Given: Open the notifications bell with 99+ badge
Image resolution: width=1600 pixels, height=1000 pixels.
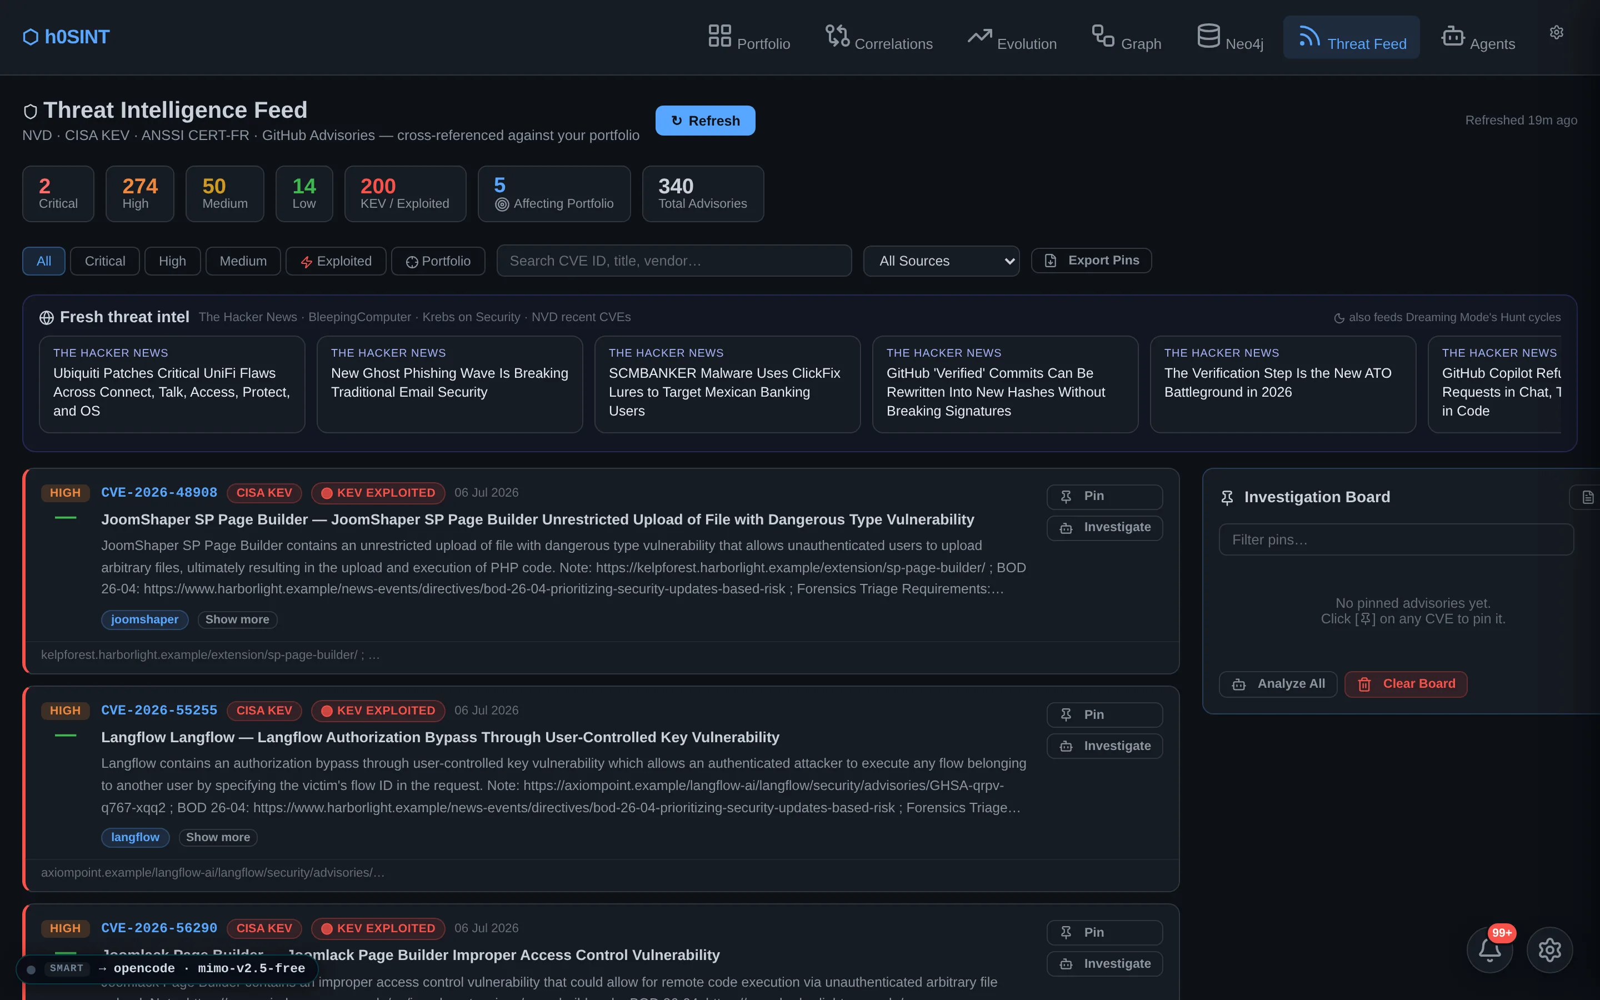Looking at the screenshot, I should 1489,950.
